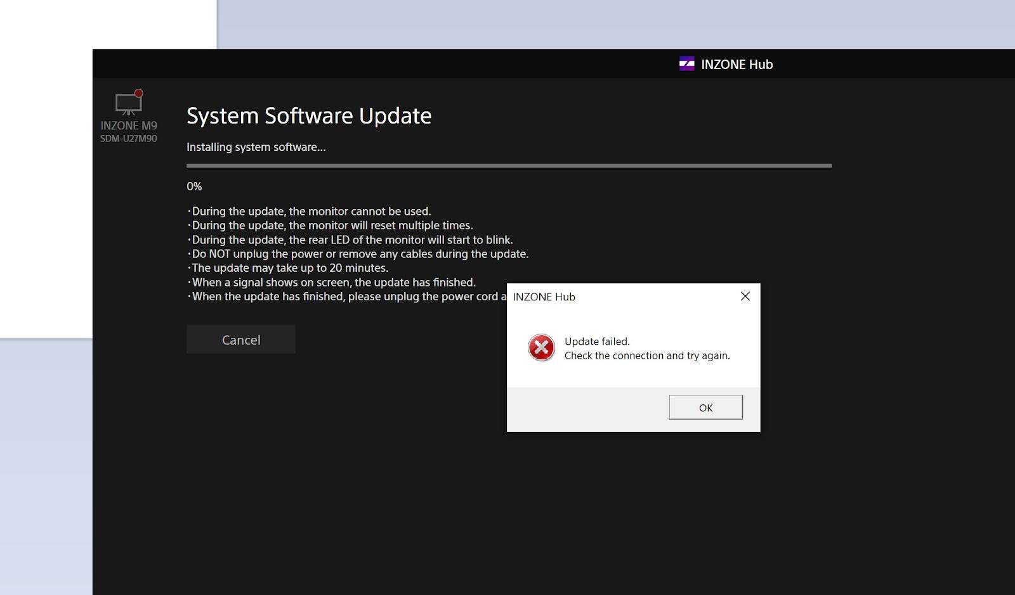Click "When the update has finished" line
This screenshot has height=595, width=1015.
tap(347, 297)
